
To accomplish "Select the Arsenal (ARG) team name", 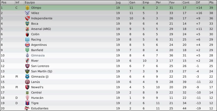I will point(41,29).
